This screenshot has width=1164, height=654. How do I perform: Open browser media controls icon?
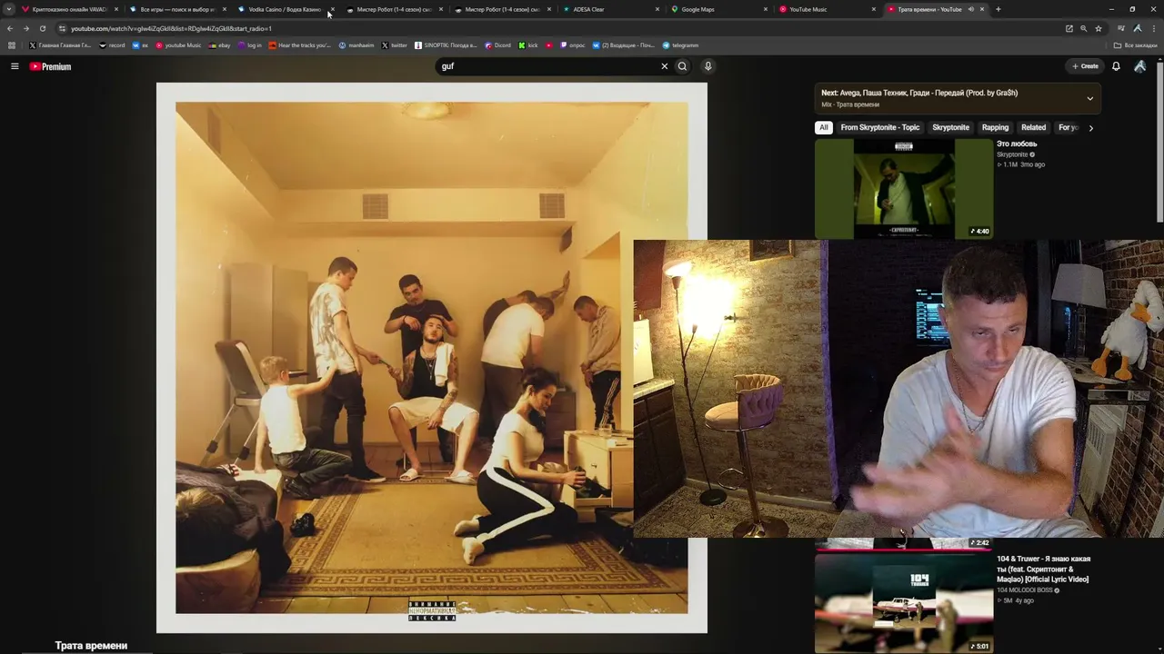click(x=1121, y=28)
